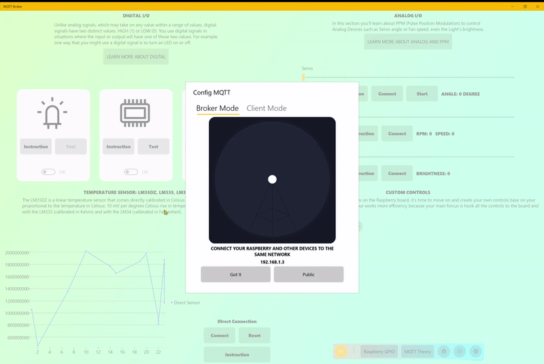This screenshot has width=544, height=364.
Task: Click the microchip icon in second card
Action: pos(135,113)
